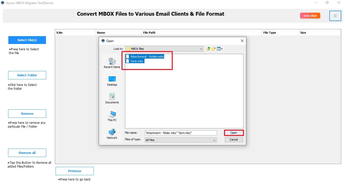This screenshot has width=345, height=184.
Task: Click the Select Folder button
Action: tap(27, 75)
